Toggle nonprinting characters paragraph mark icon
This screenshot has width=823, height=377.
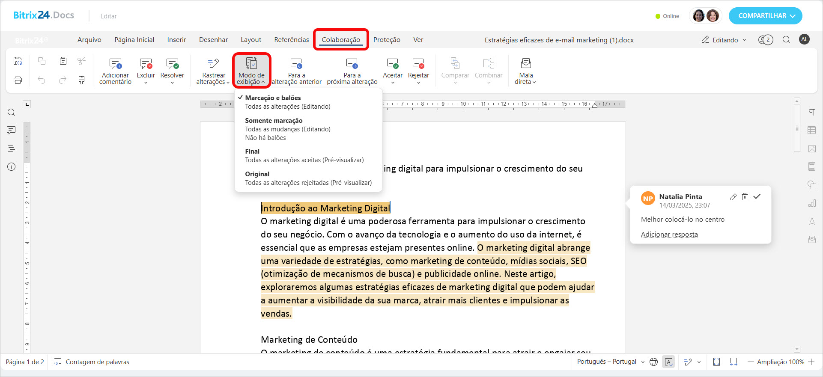click(x=811, y=112)
